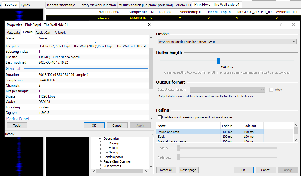Select Random pools in preferences tree
The image size is (301, 176).
point(113,157)
